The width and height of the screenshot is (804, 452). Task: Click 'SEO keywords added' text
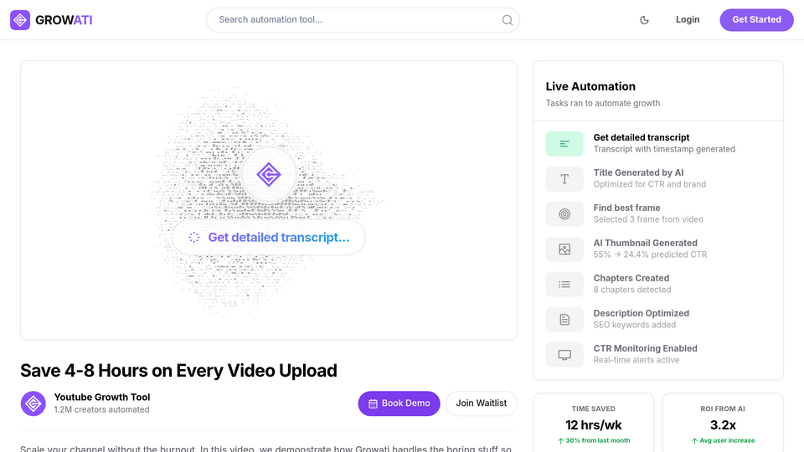tap(634, 325)
